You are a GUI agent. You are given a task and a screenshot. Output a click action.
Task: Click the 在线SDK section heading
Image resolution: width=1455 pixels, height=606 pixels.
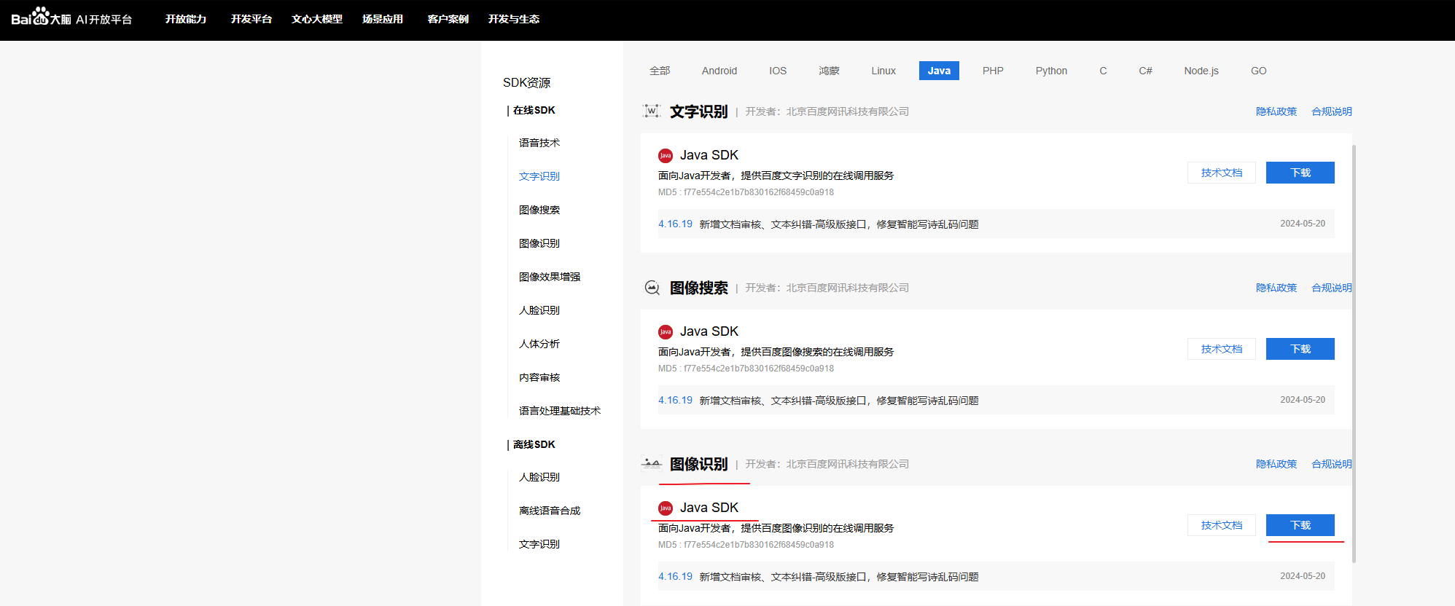(534, 110)
